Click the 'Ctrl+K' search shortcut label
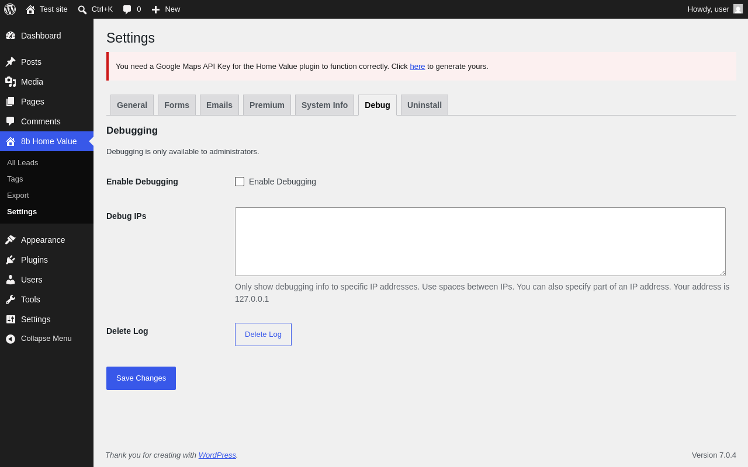Image resolution: width=748 pixels, height=467 pixels. point(102,9)
